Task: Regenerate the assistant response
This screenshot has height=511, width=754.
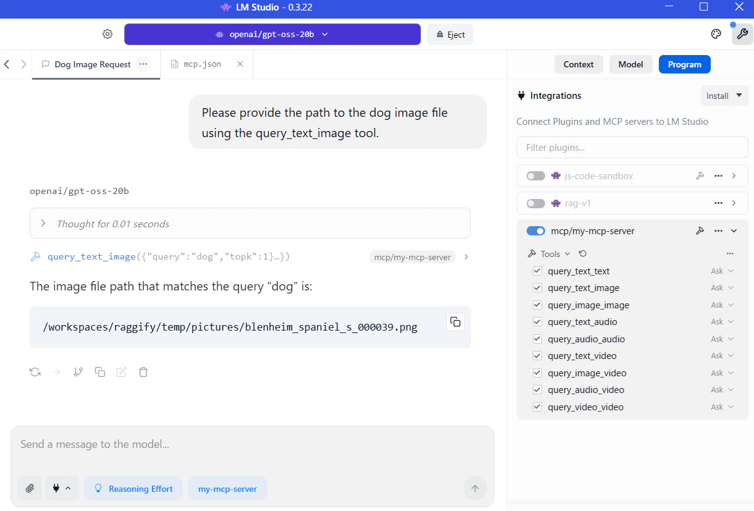Action: tap(35, 372)
